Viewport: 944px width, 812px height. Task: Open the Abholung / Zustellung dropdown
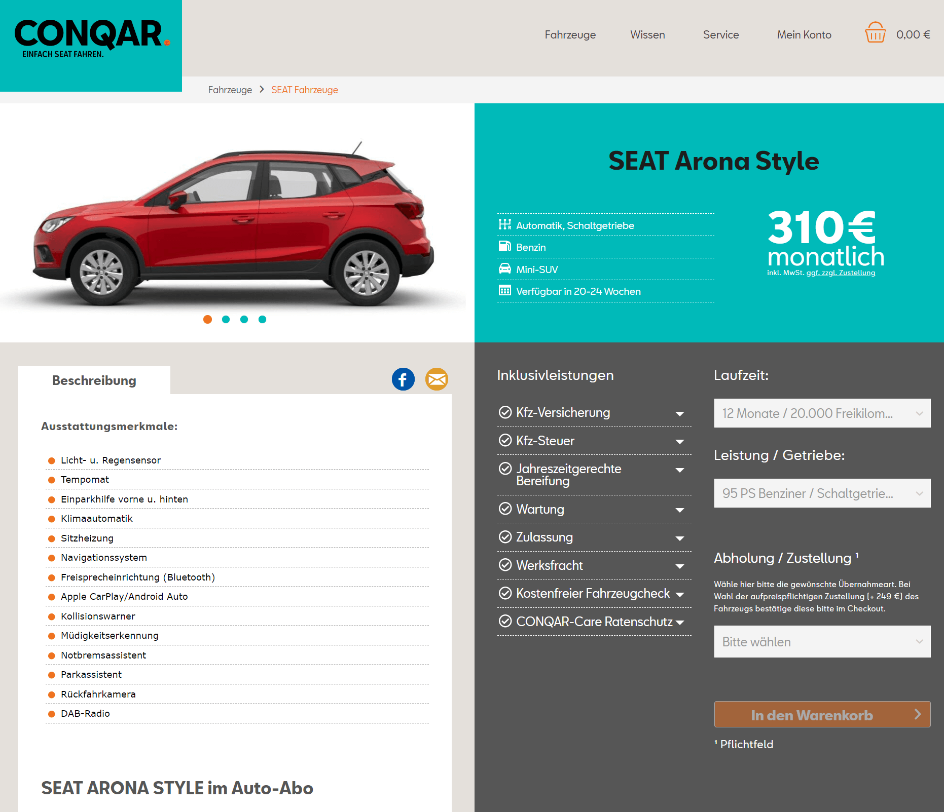[x=822, y=642]
